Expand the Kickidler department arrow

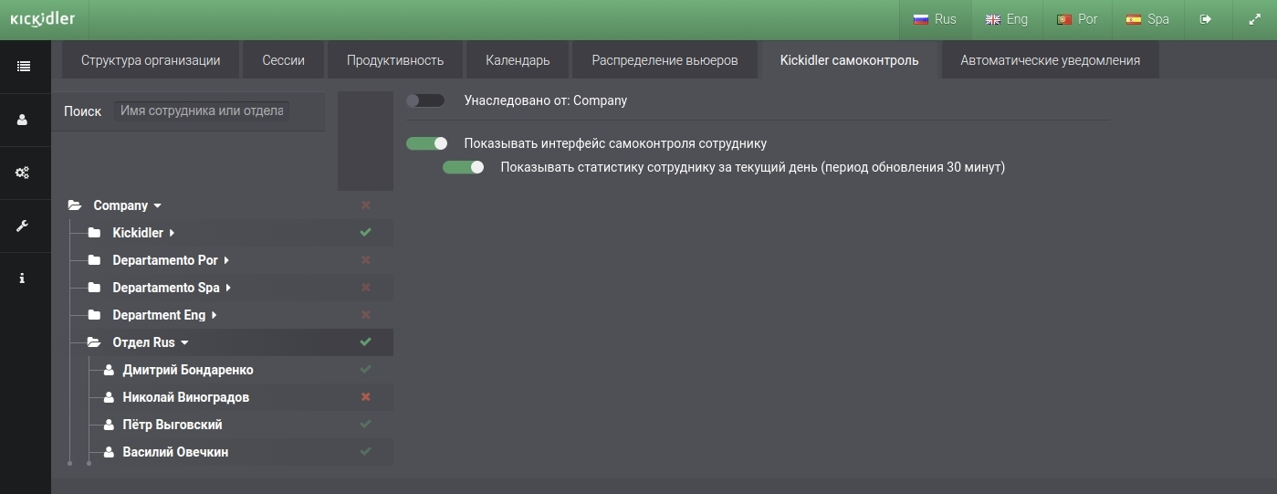tap(172, 233)
